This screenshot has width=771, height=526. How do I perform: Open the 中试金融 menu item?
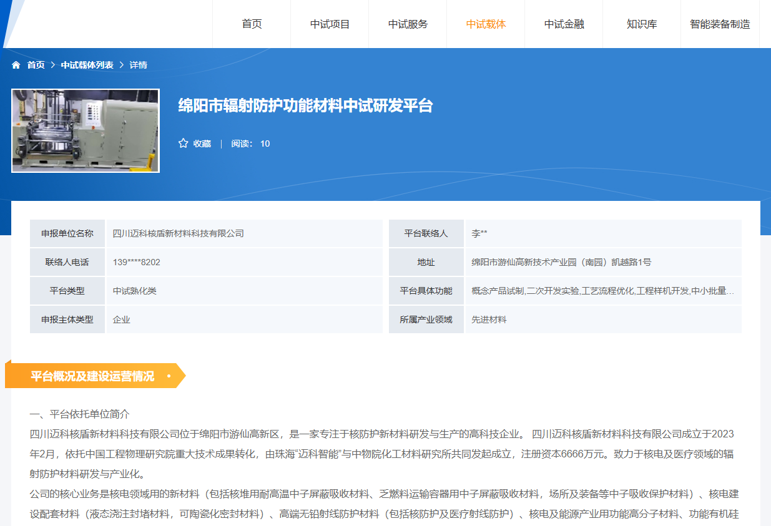click(564, 24)
